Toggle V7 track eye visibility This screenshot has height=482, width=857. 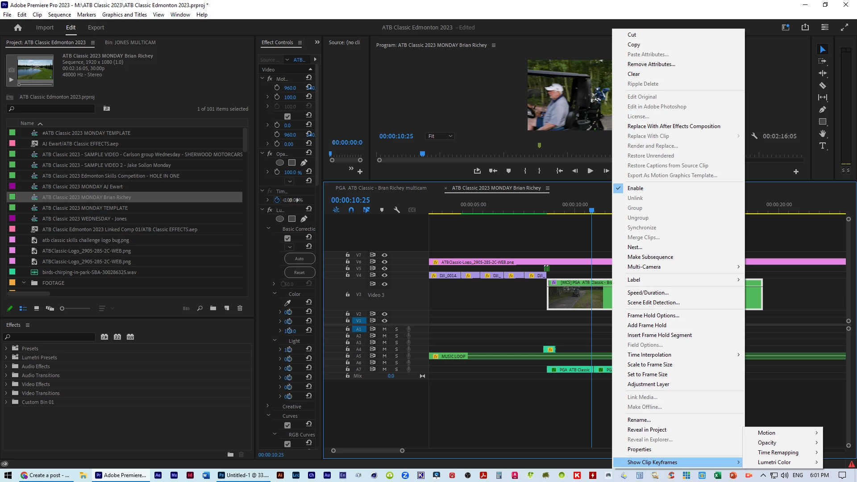point(384,255)
